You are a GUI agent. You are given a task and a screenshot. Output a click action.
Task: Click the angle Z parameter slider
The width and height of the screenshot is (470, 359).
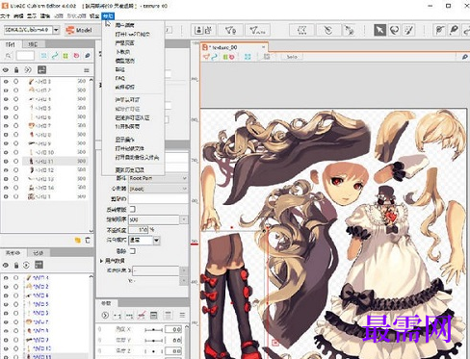pyautogui.click(x=153, y=351)
